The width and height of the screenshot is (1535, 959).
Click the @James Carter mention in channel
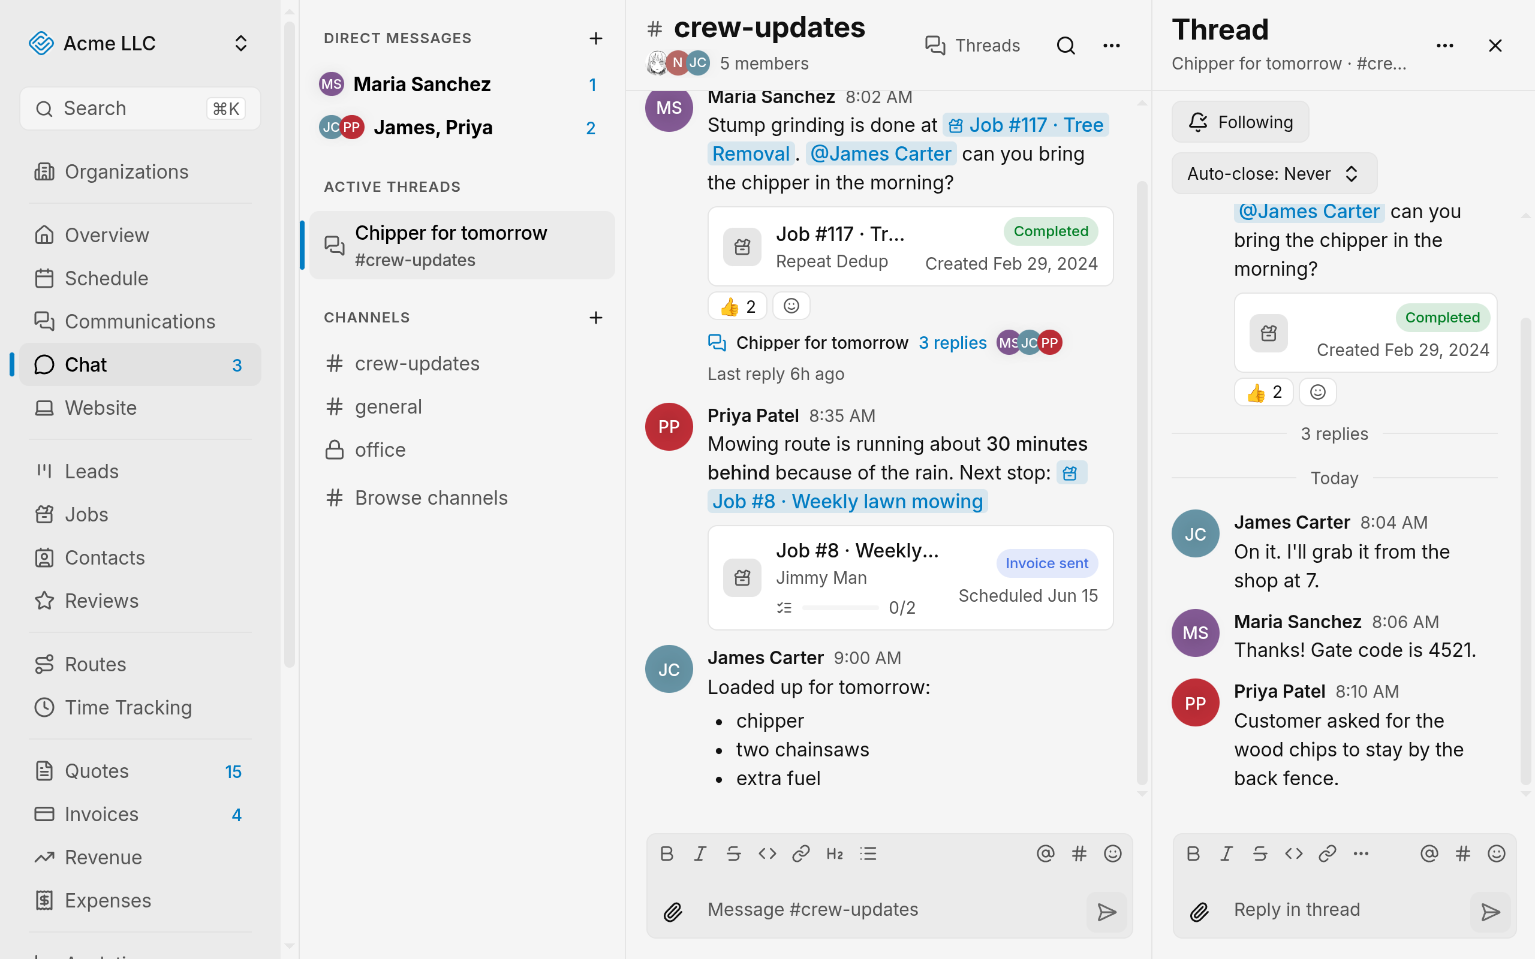(x=880, y=153)
